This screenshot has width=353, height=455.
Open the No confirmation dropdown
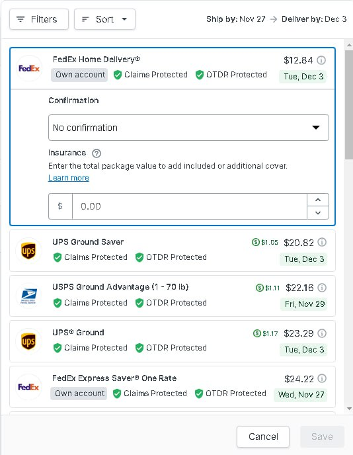(x=188, y=128)
